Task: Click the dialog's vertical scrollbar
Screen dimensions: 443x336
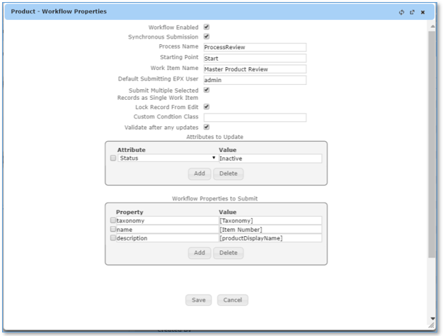Action: (430, 143)
